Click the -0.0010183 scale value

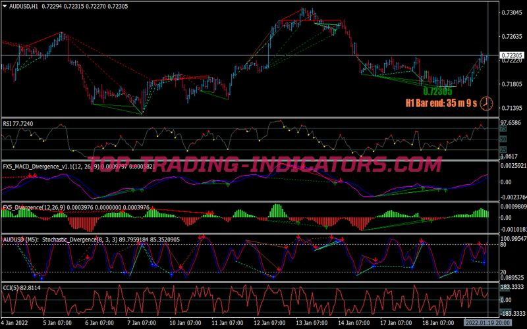[513, 230]
